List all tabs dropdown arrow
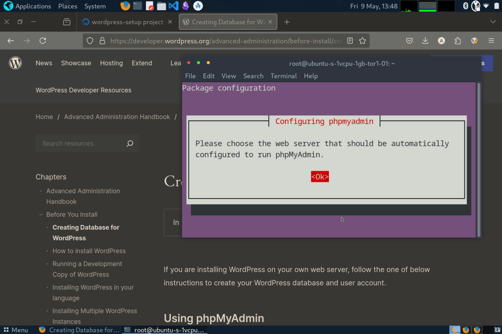The image size is (502, 334). point(493,22)
